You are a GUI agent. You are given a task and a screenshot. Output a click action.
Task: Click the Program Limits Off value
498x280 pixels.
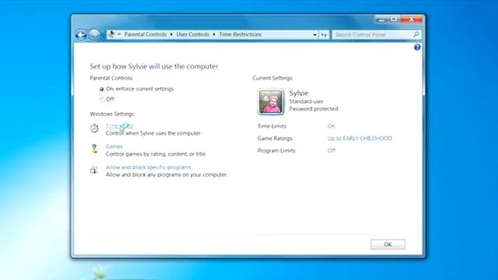point(331,150)
